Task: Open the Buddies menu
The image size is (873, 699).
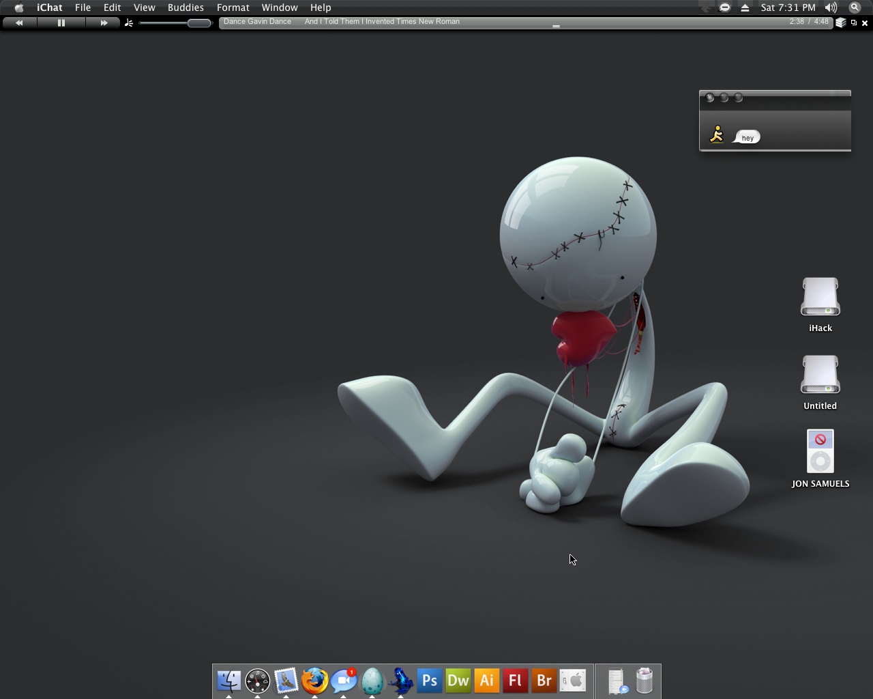Action: point(186,8)
